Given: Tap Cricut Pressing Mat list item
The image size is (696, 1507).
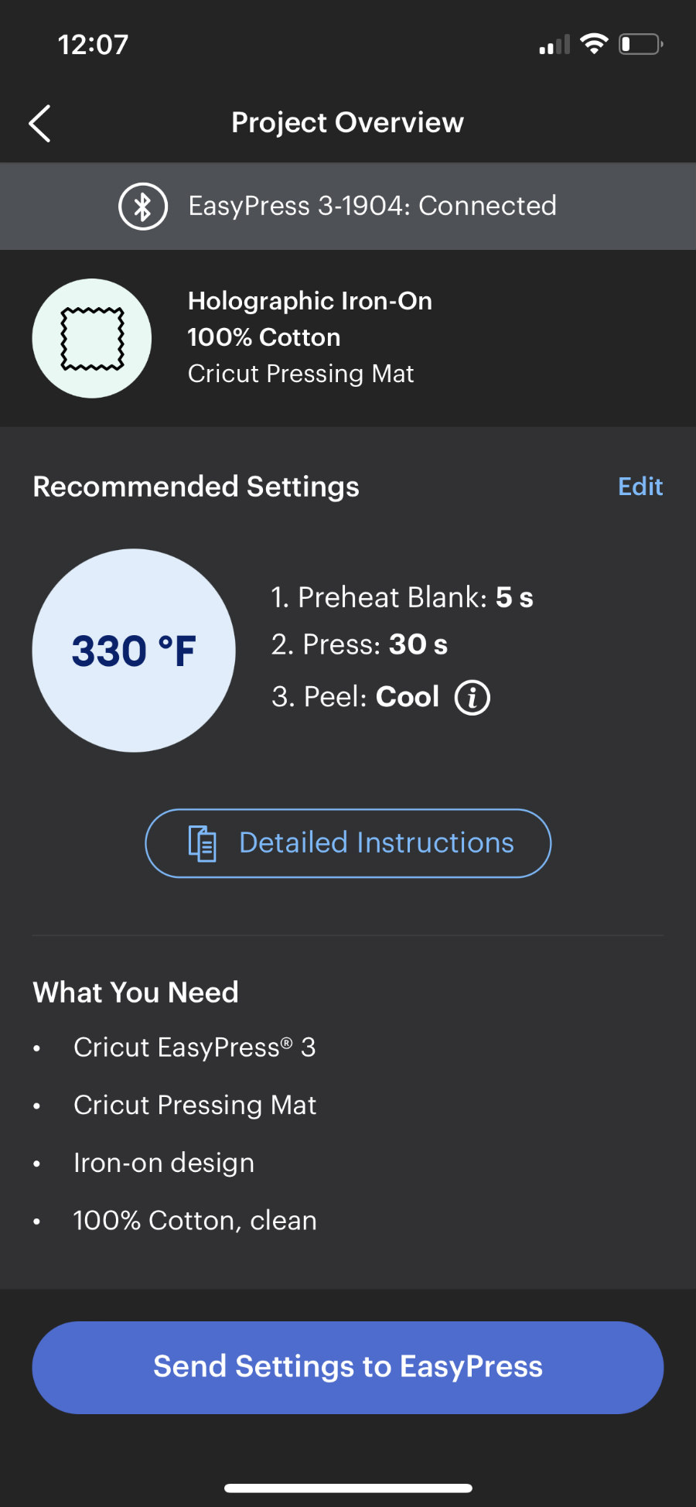Looking at the screenshot, I should point(195,1105).
